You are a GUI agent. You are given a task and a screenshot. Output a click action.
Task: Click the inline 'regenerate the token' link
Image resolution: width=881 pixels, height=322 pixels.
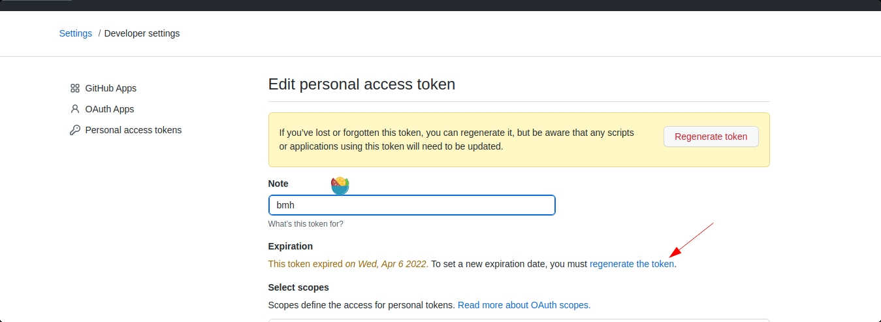pos(631,265)
